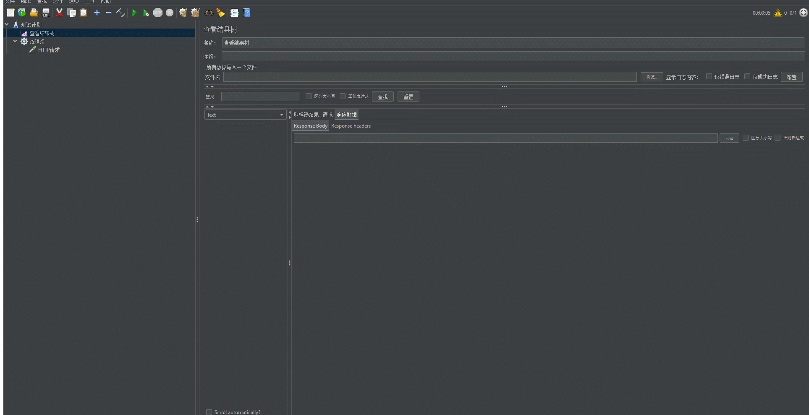Click the 配置 button

click(791, 77)
